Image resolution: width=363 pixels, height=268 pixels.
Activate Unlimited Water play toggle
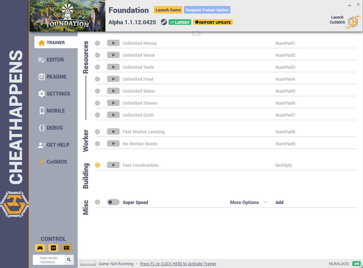point(113,91)
